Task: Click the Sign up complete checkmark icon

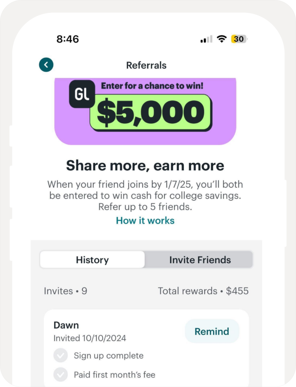Action: tap(60, 356)
